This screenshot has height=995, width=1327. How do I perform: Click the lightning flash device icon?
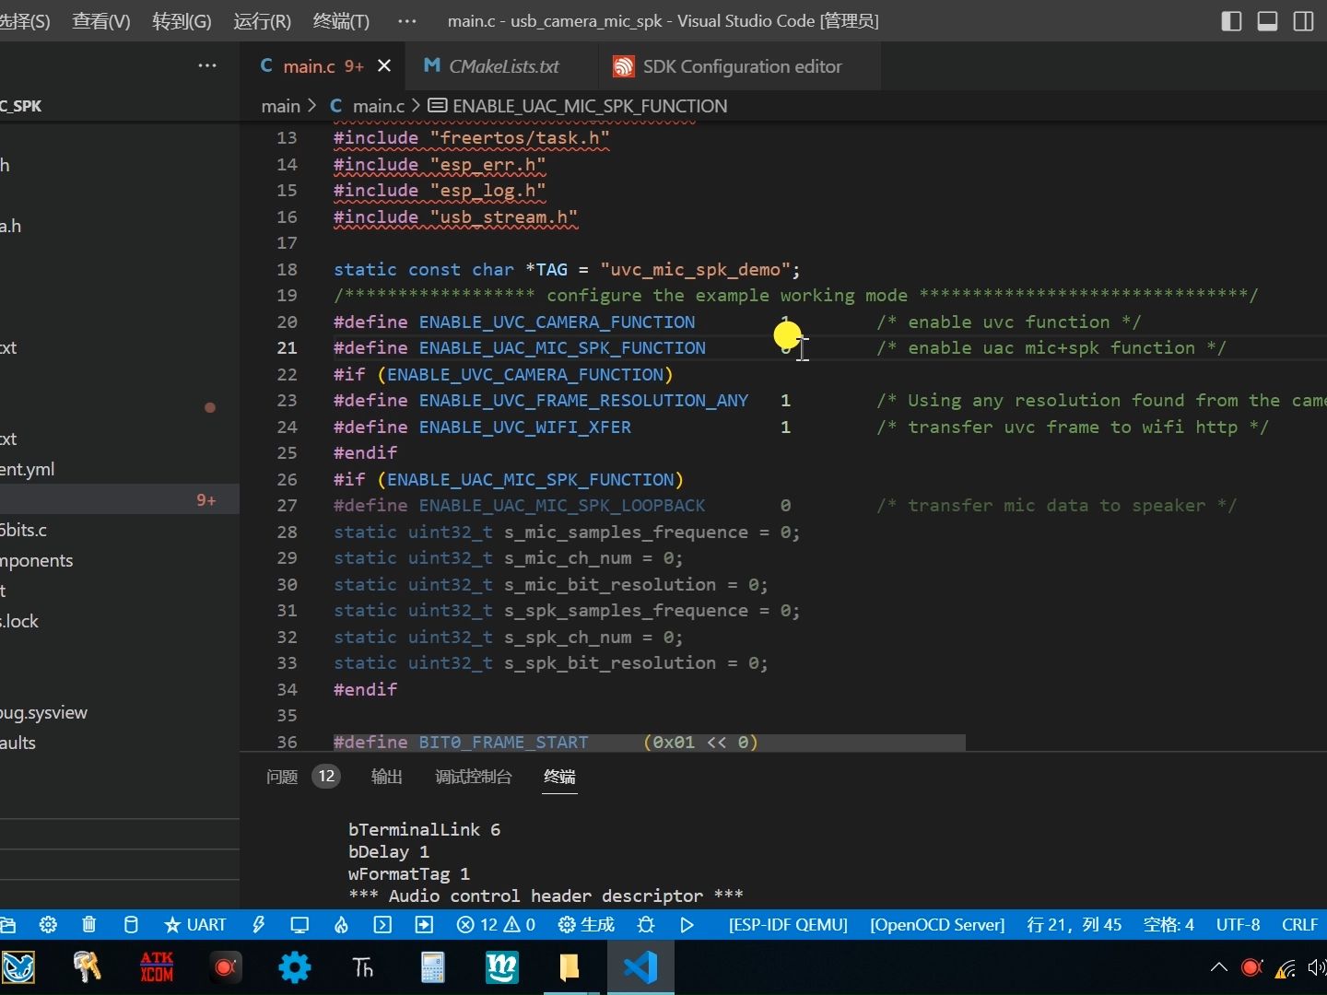(258, 924)
